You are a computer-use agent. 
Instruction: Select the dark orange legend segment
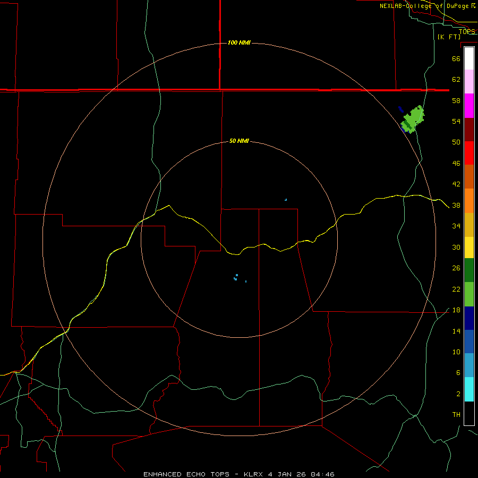pos(469,177)
